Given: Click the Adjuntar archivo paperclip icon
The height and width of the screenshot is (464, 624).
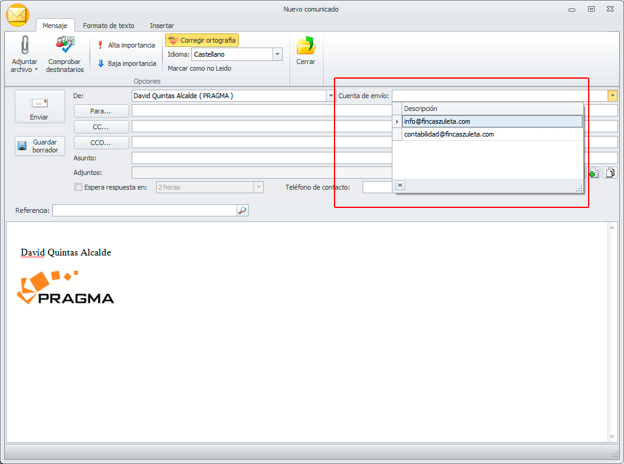Looking at the screenshot, I should (24, 45).
